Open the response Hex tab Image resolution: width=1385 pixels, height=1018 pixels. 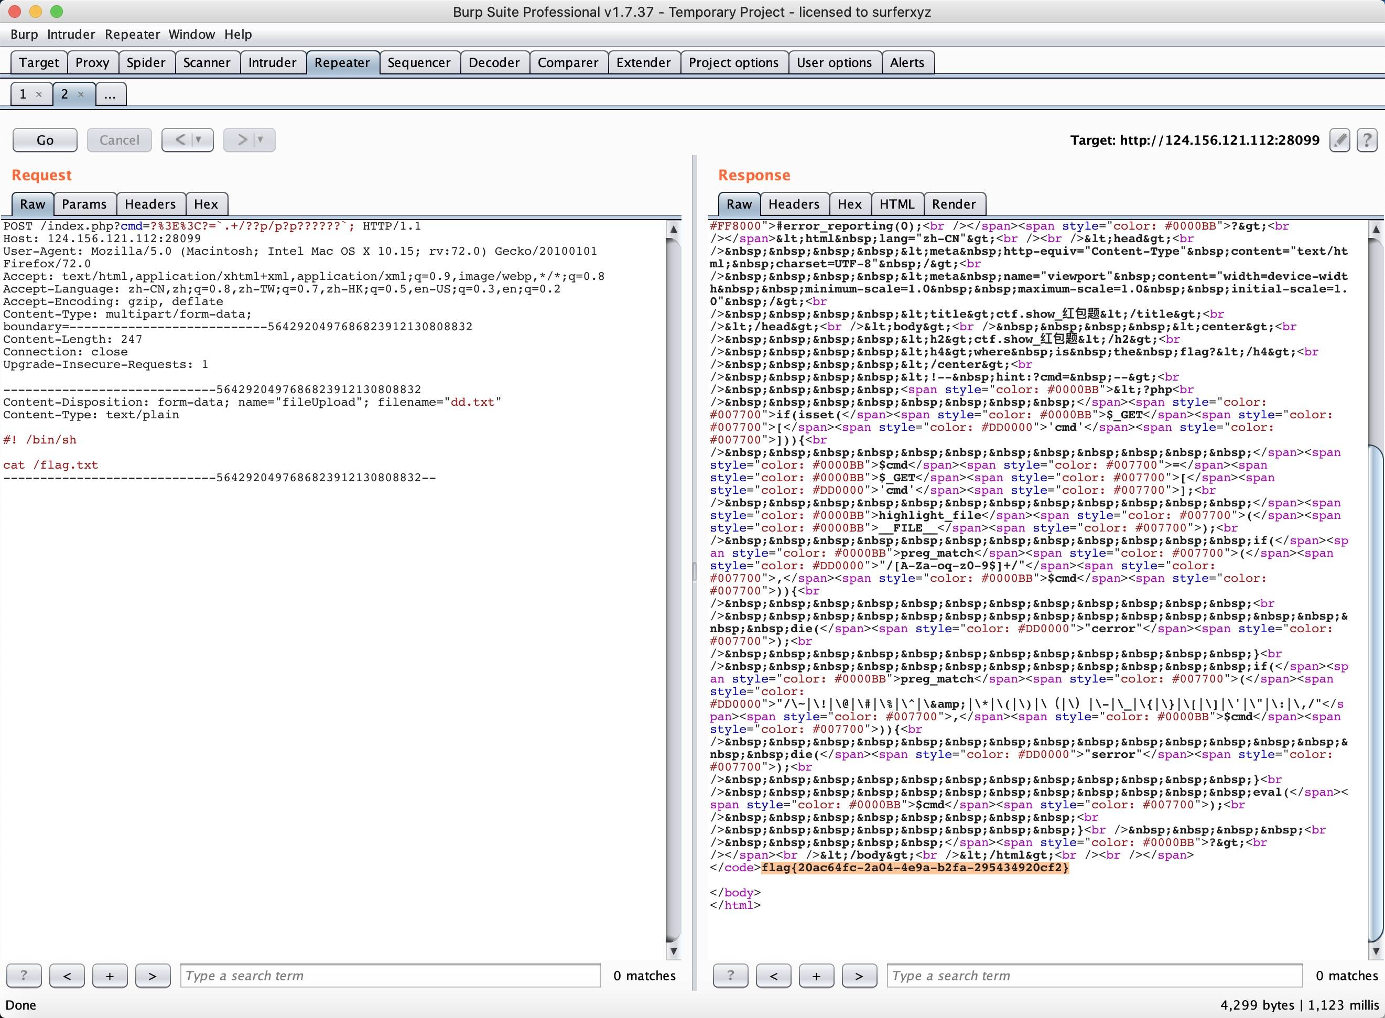pos(849,204)
